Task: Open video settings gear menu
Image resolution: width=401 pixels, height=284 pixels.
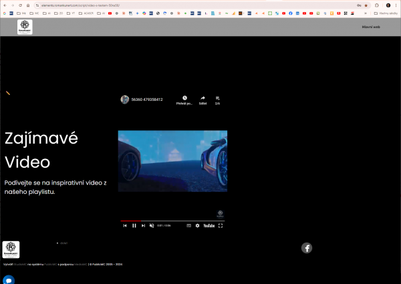Action: coord(197,226)
